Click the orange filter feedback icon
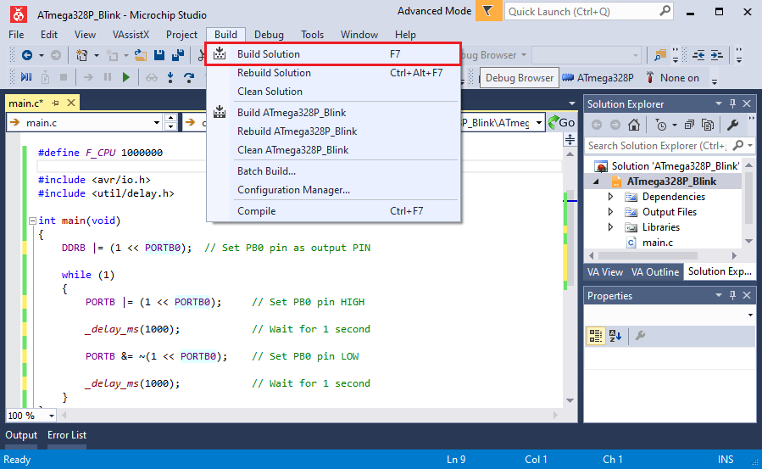The width and height of the screenshot is (762, 469). click(x=488, y=11)
